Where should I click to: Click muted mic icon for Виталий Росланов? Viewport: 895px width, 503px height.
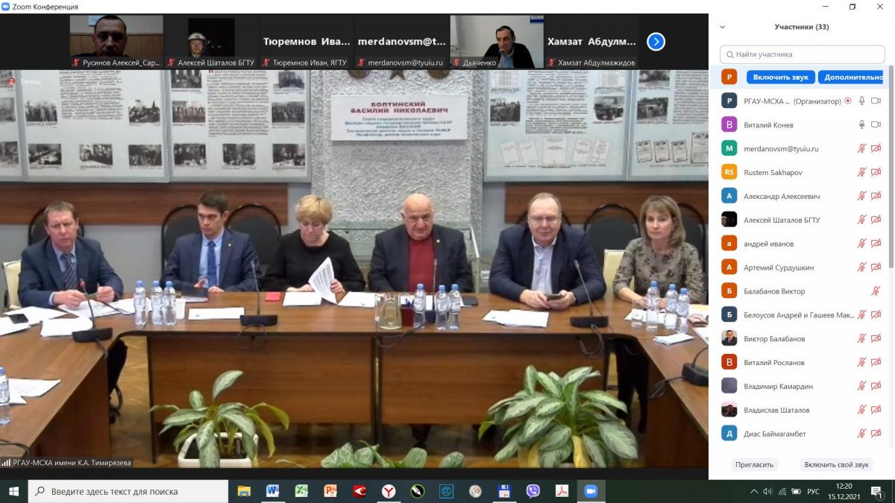pos(861,363)
